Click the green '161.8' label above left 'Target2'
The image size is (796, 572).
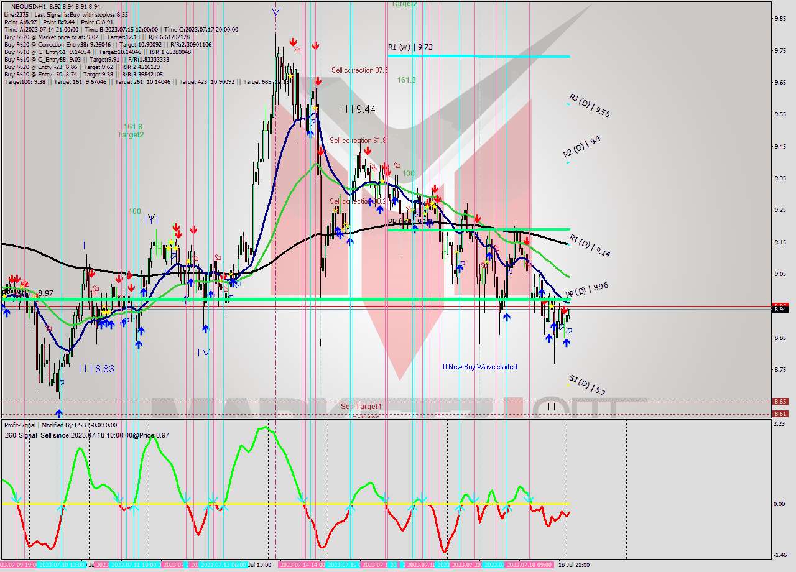click(x=132, y=126)
